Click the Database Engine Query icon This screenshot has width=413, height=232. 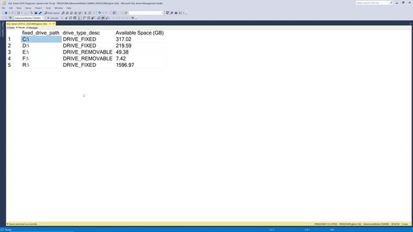[63, 13]
